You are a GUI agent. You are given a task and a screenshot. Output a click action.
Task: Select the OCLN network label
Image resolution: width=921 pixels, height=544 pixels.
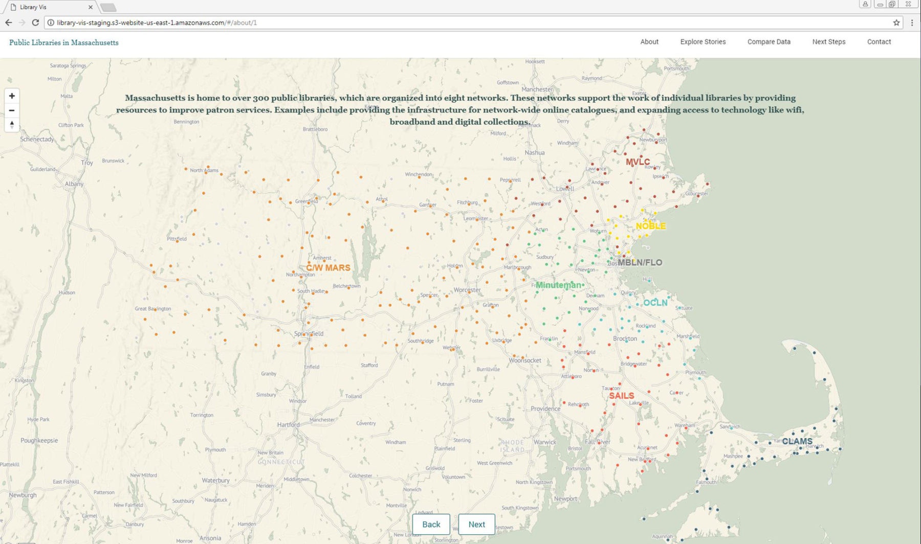point(655,303)
